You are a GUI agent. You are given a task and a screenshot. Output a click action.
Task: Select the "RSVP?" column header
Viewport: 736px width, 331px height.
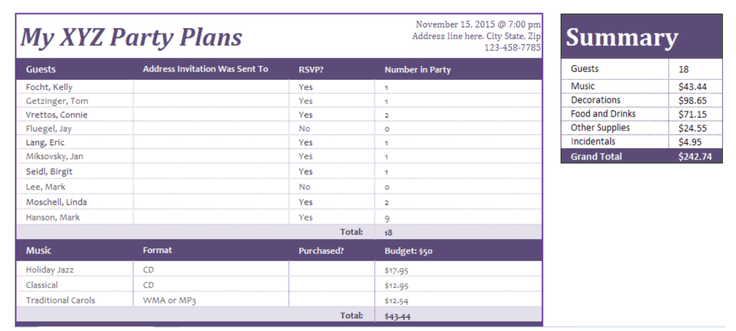[x=311, y=69]
